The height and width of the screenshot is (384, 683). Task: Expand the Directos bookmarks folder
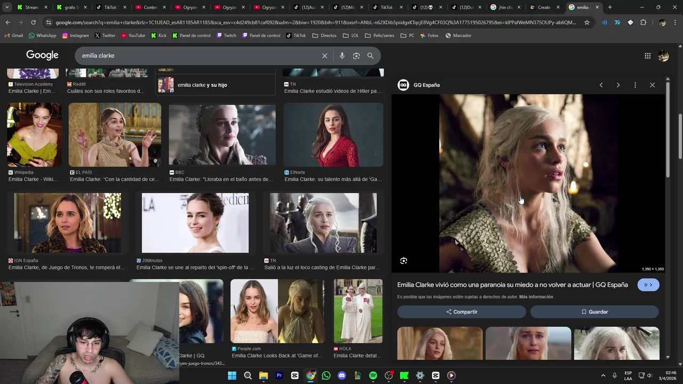coord(324,35)
